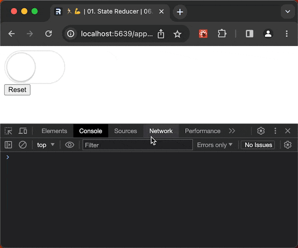Toggle the large switch on the page
This screenshot has width=298, height=248.
35,67
